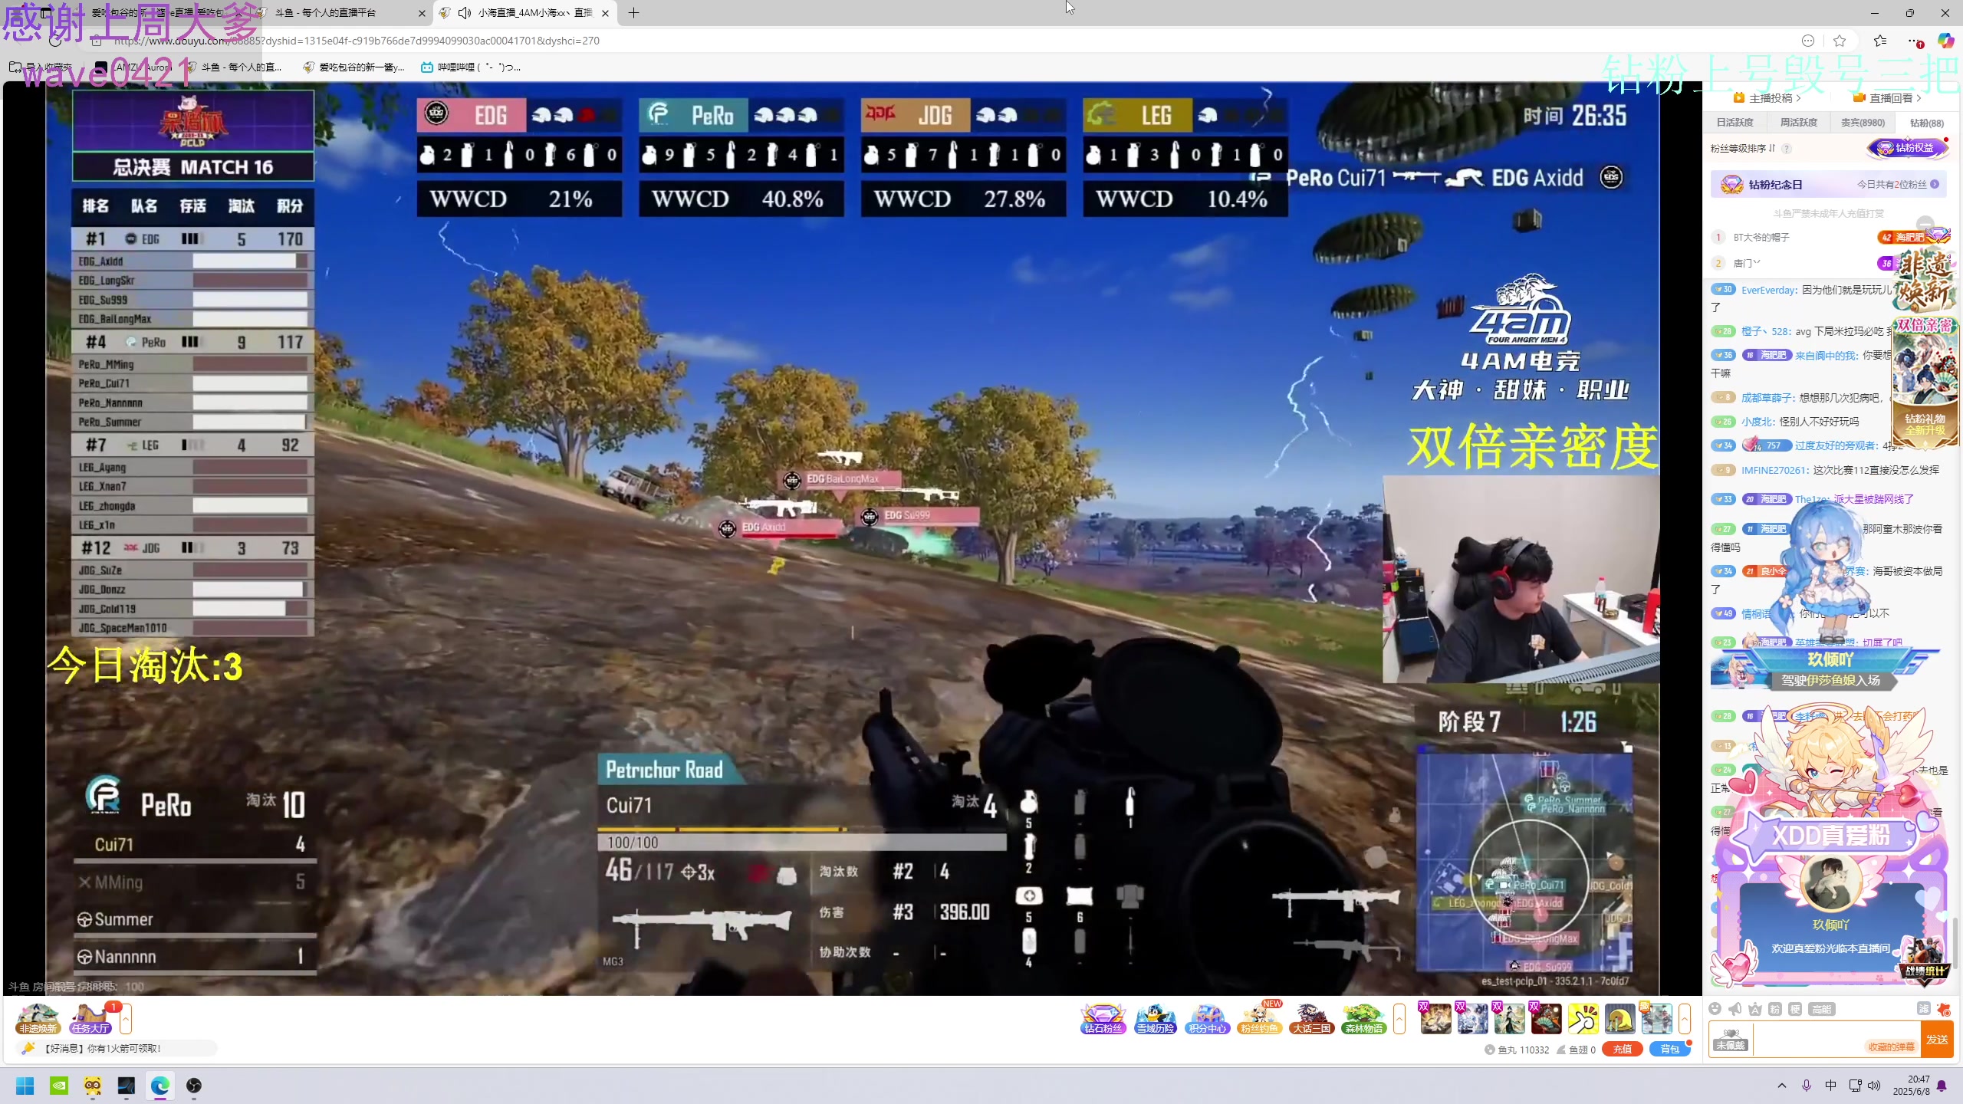Click the 钻粉权益 benefits button

pyautogui.click(x=1907, y=148)
